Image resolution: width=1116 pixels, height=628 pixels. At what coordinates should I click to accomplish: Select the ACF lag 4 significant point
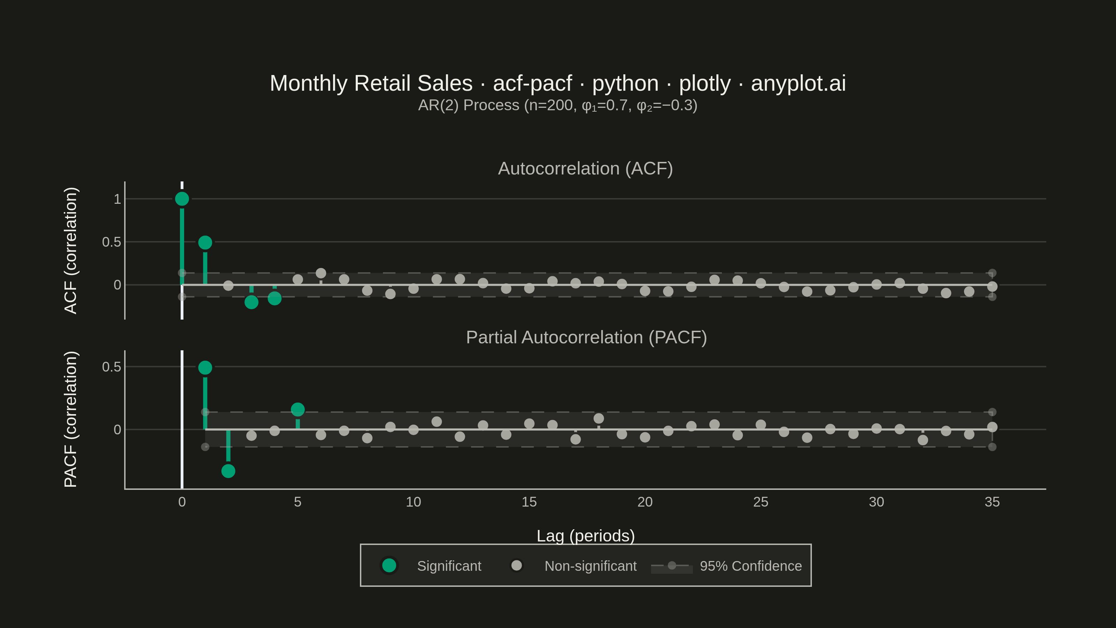pyautogui.click(x=275, y=298)
